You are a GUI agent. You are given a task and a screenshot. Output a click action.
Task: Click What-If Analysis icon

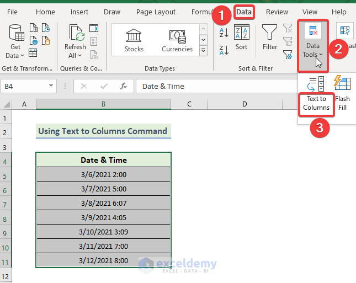pyautogui.click(x=345, y=30)
